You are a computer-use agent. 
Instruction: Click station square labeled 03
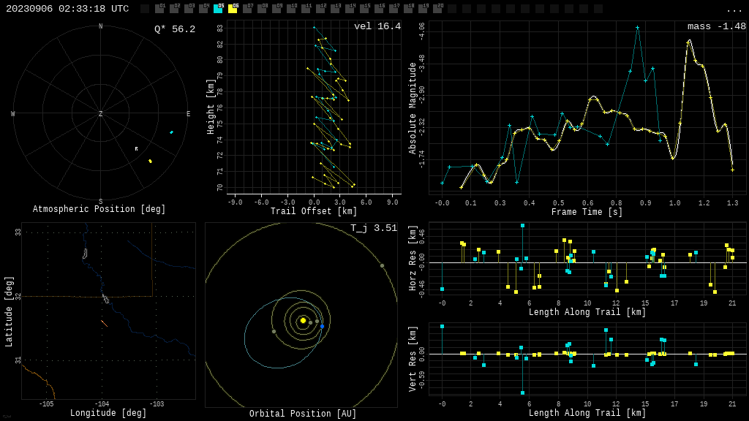189,9
